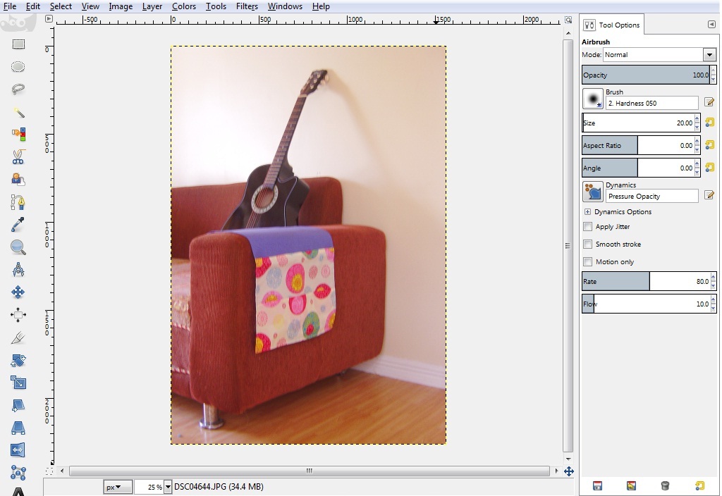
Task: Activate the Select by Color tool
Action: pos(18,135)
